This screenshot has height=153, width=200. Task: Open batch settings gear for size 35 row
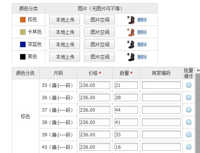(x=189, y=85)
